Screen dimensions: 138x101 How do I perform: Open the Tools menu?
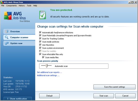click(29, 5)
